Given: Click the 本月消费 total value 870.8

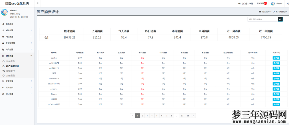Looking at the screenshot, I should click(204, 38).
